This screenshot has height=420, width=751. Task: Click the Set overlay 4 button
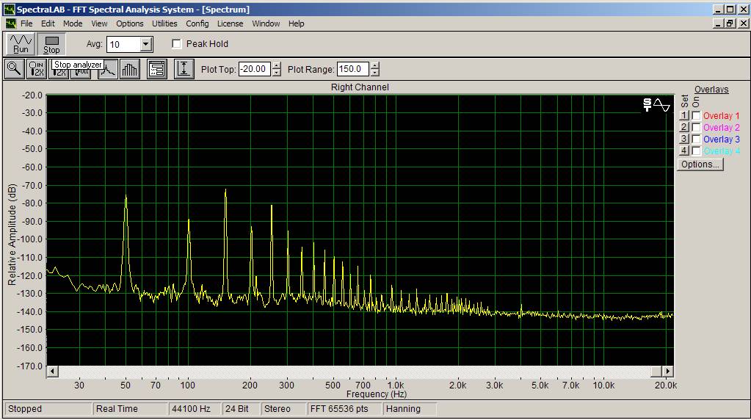(x=684, y=151)
